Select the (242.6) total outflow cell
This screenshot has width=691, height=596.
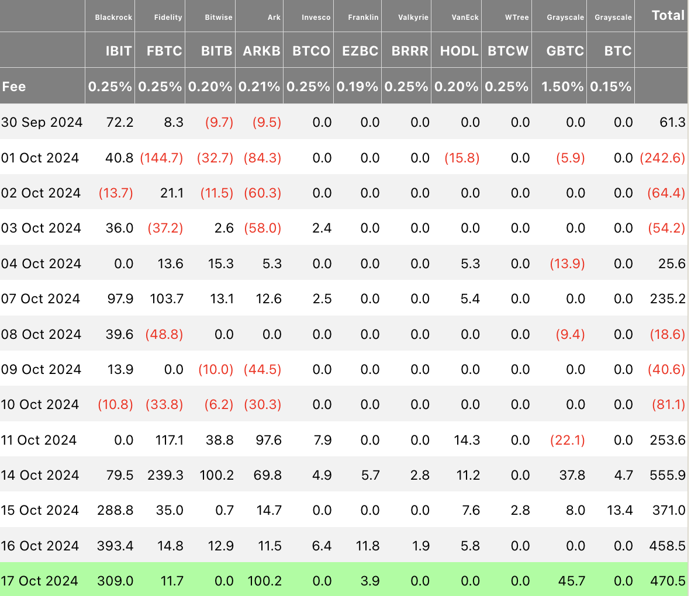pos(662,158)
